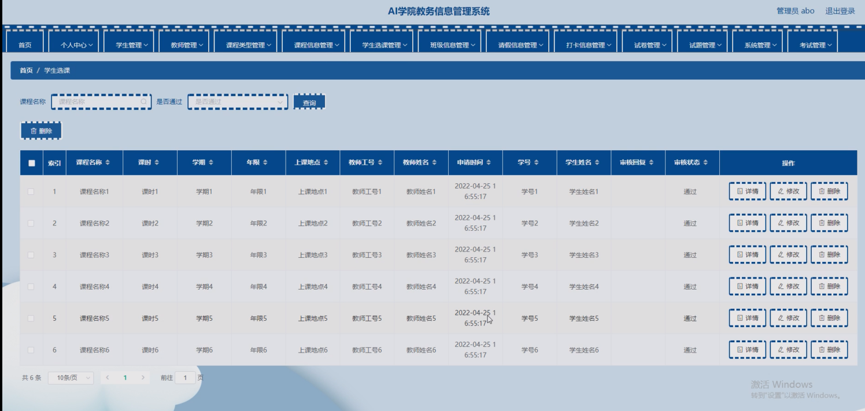Sort by 教师工号 column sort arrows

380,163
